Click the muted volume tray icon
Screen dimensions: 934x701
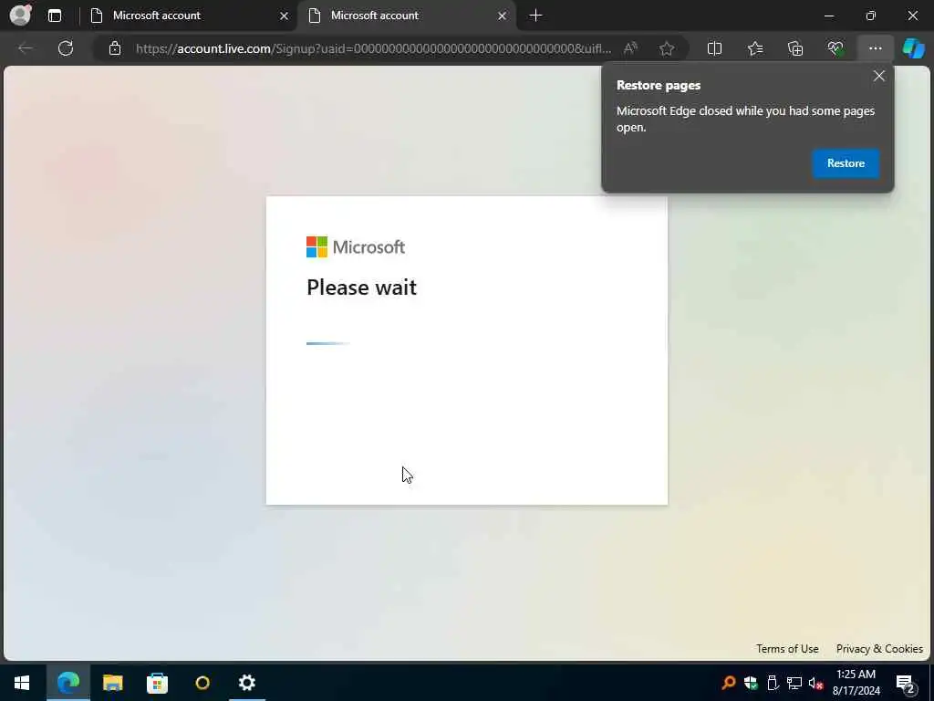[x=816, y=683]
